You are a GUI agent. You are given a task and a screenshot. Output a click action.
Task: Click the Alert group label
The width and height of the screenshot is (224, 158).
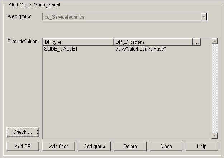click(x=19, y=16)
